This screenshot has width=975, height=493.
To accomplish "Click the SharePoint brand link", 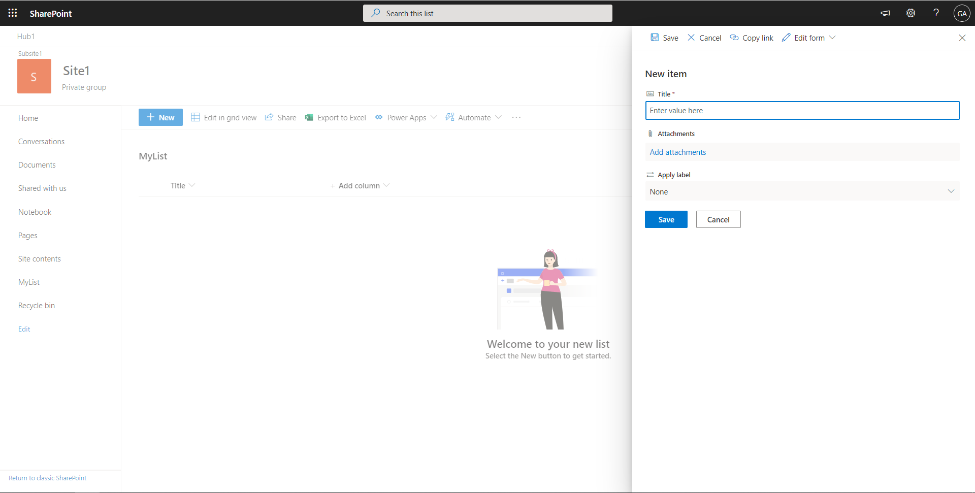I will click(51, 14).
